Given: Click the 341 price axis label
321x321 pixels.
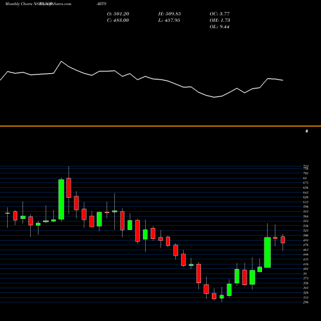Looking at the screenshot, I should click(306, 288).
